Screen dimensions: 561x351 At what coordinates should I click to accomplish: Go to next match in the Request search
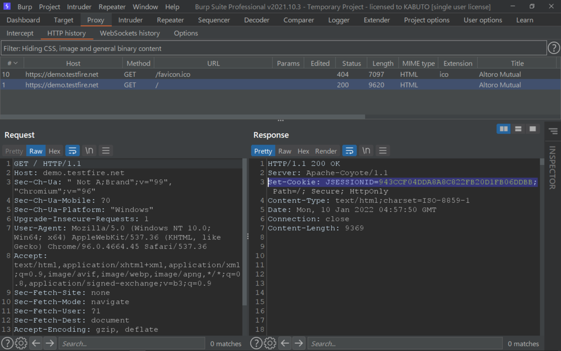(50, 344)
